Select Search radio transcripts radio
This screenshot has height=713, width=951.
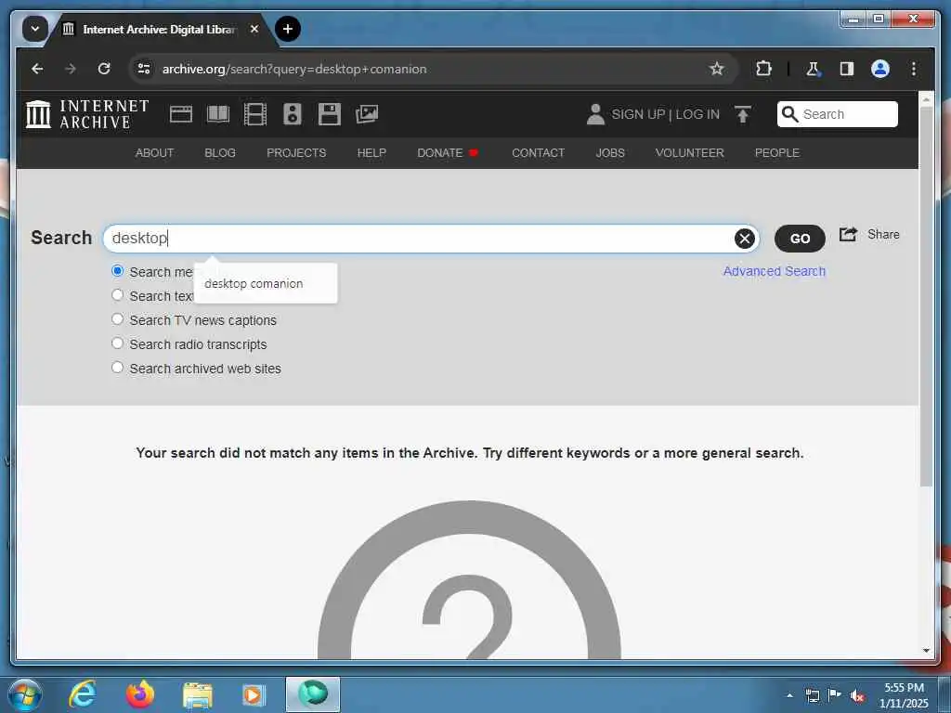[x=118, y=344]
